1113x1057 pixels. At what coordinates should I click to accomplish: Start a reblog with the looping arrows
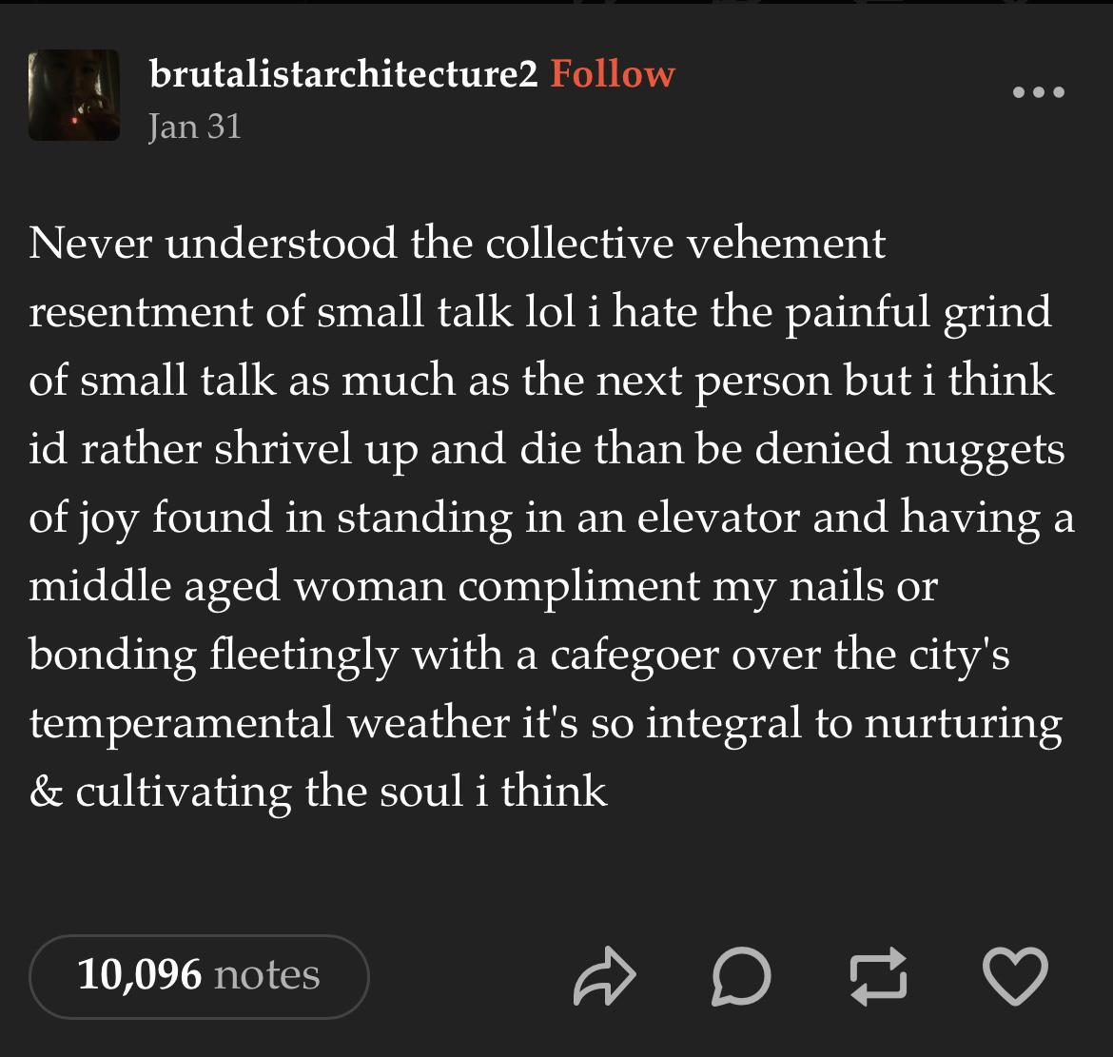[878, 976]
